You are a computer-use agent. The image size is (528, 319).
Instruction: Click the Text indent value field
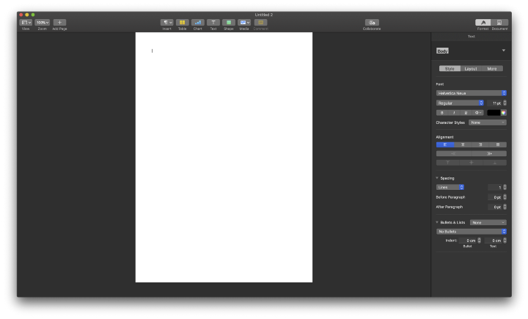click(494, 241)
